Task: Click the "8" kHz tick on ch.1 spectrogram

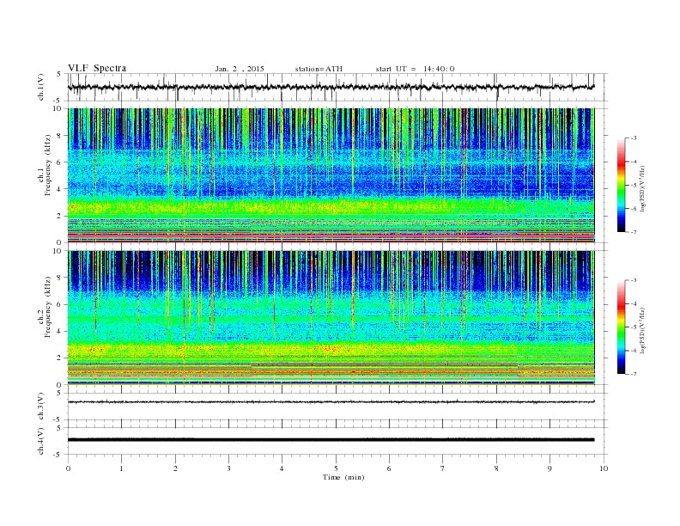Action: (60, 136)
